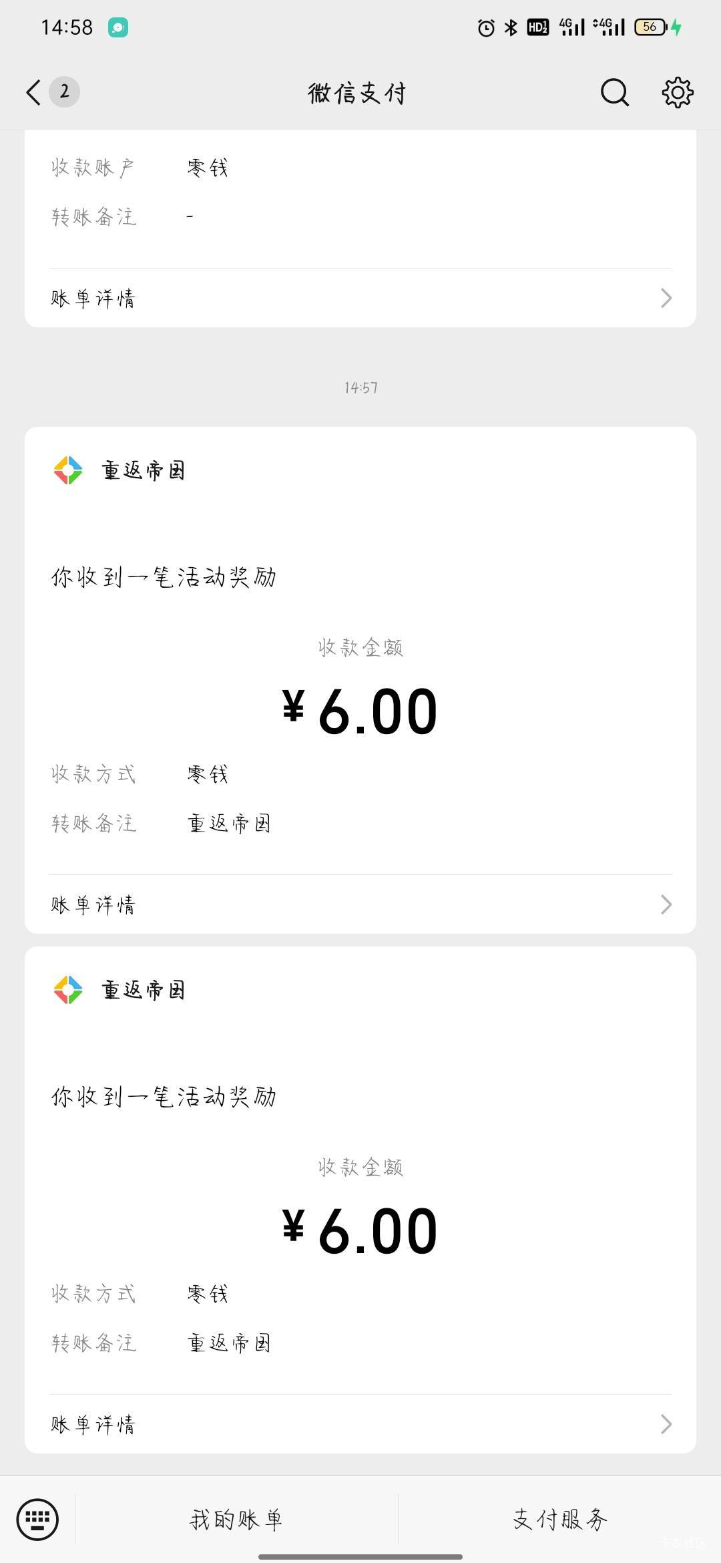Tap the back arrow icon

33,92
